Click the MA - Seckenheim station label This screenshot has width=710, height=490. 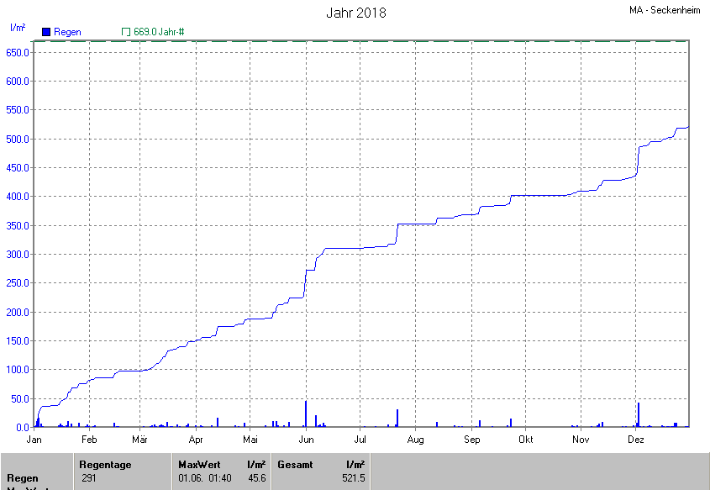point(665,9)
